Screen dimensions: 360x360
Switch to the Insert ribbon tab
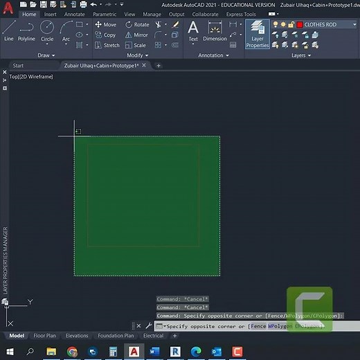pos(50,15)
